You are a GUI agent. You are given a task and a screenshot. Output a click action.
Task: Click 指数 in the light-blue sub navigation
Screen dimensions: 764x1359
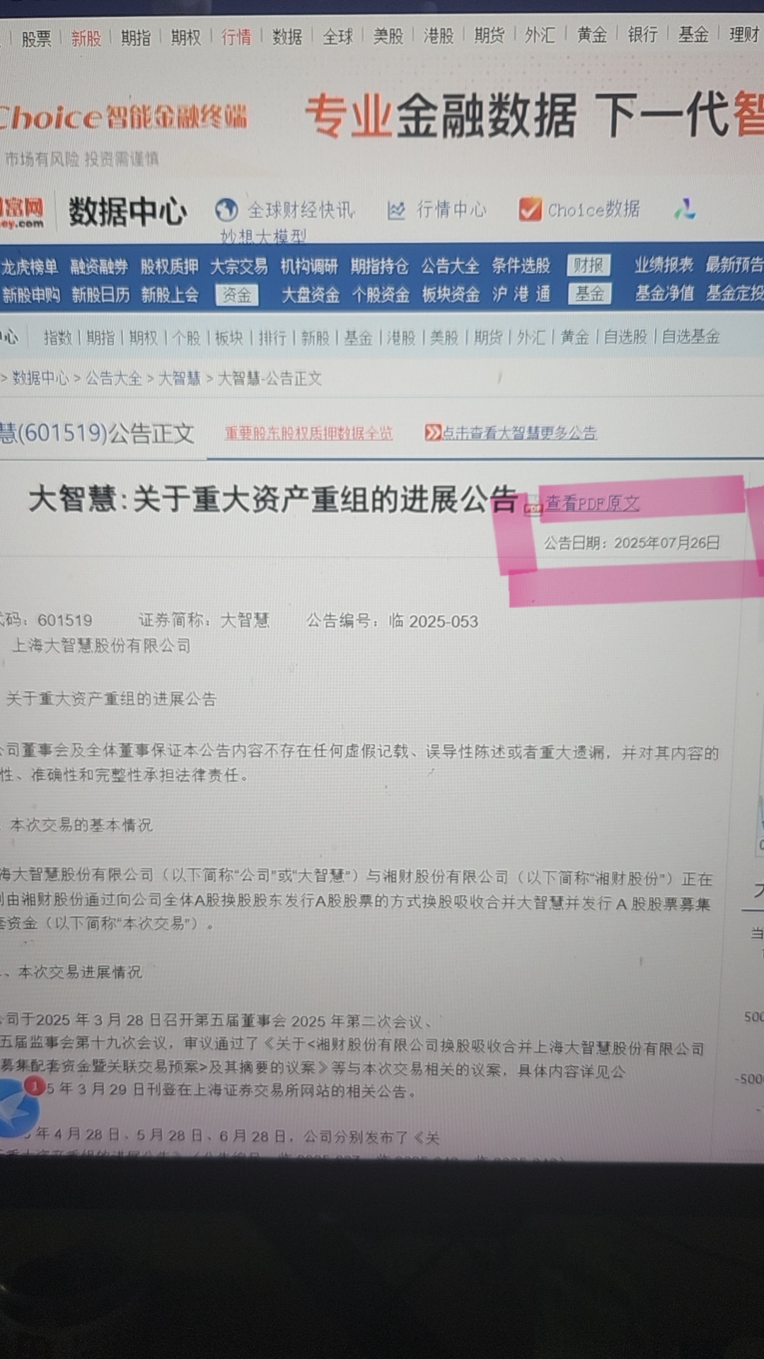click(58, 338)
